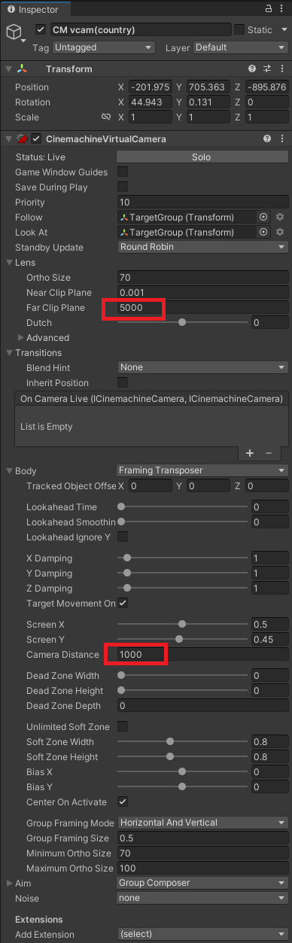The image size is (292, 943).
Task: Click the Follow target object picker circle
Action: coord(263,217)
